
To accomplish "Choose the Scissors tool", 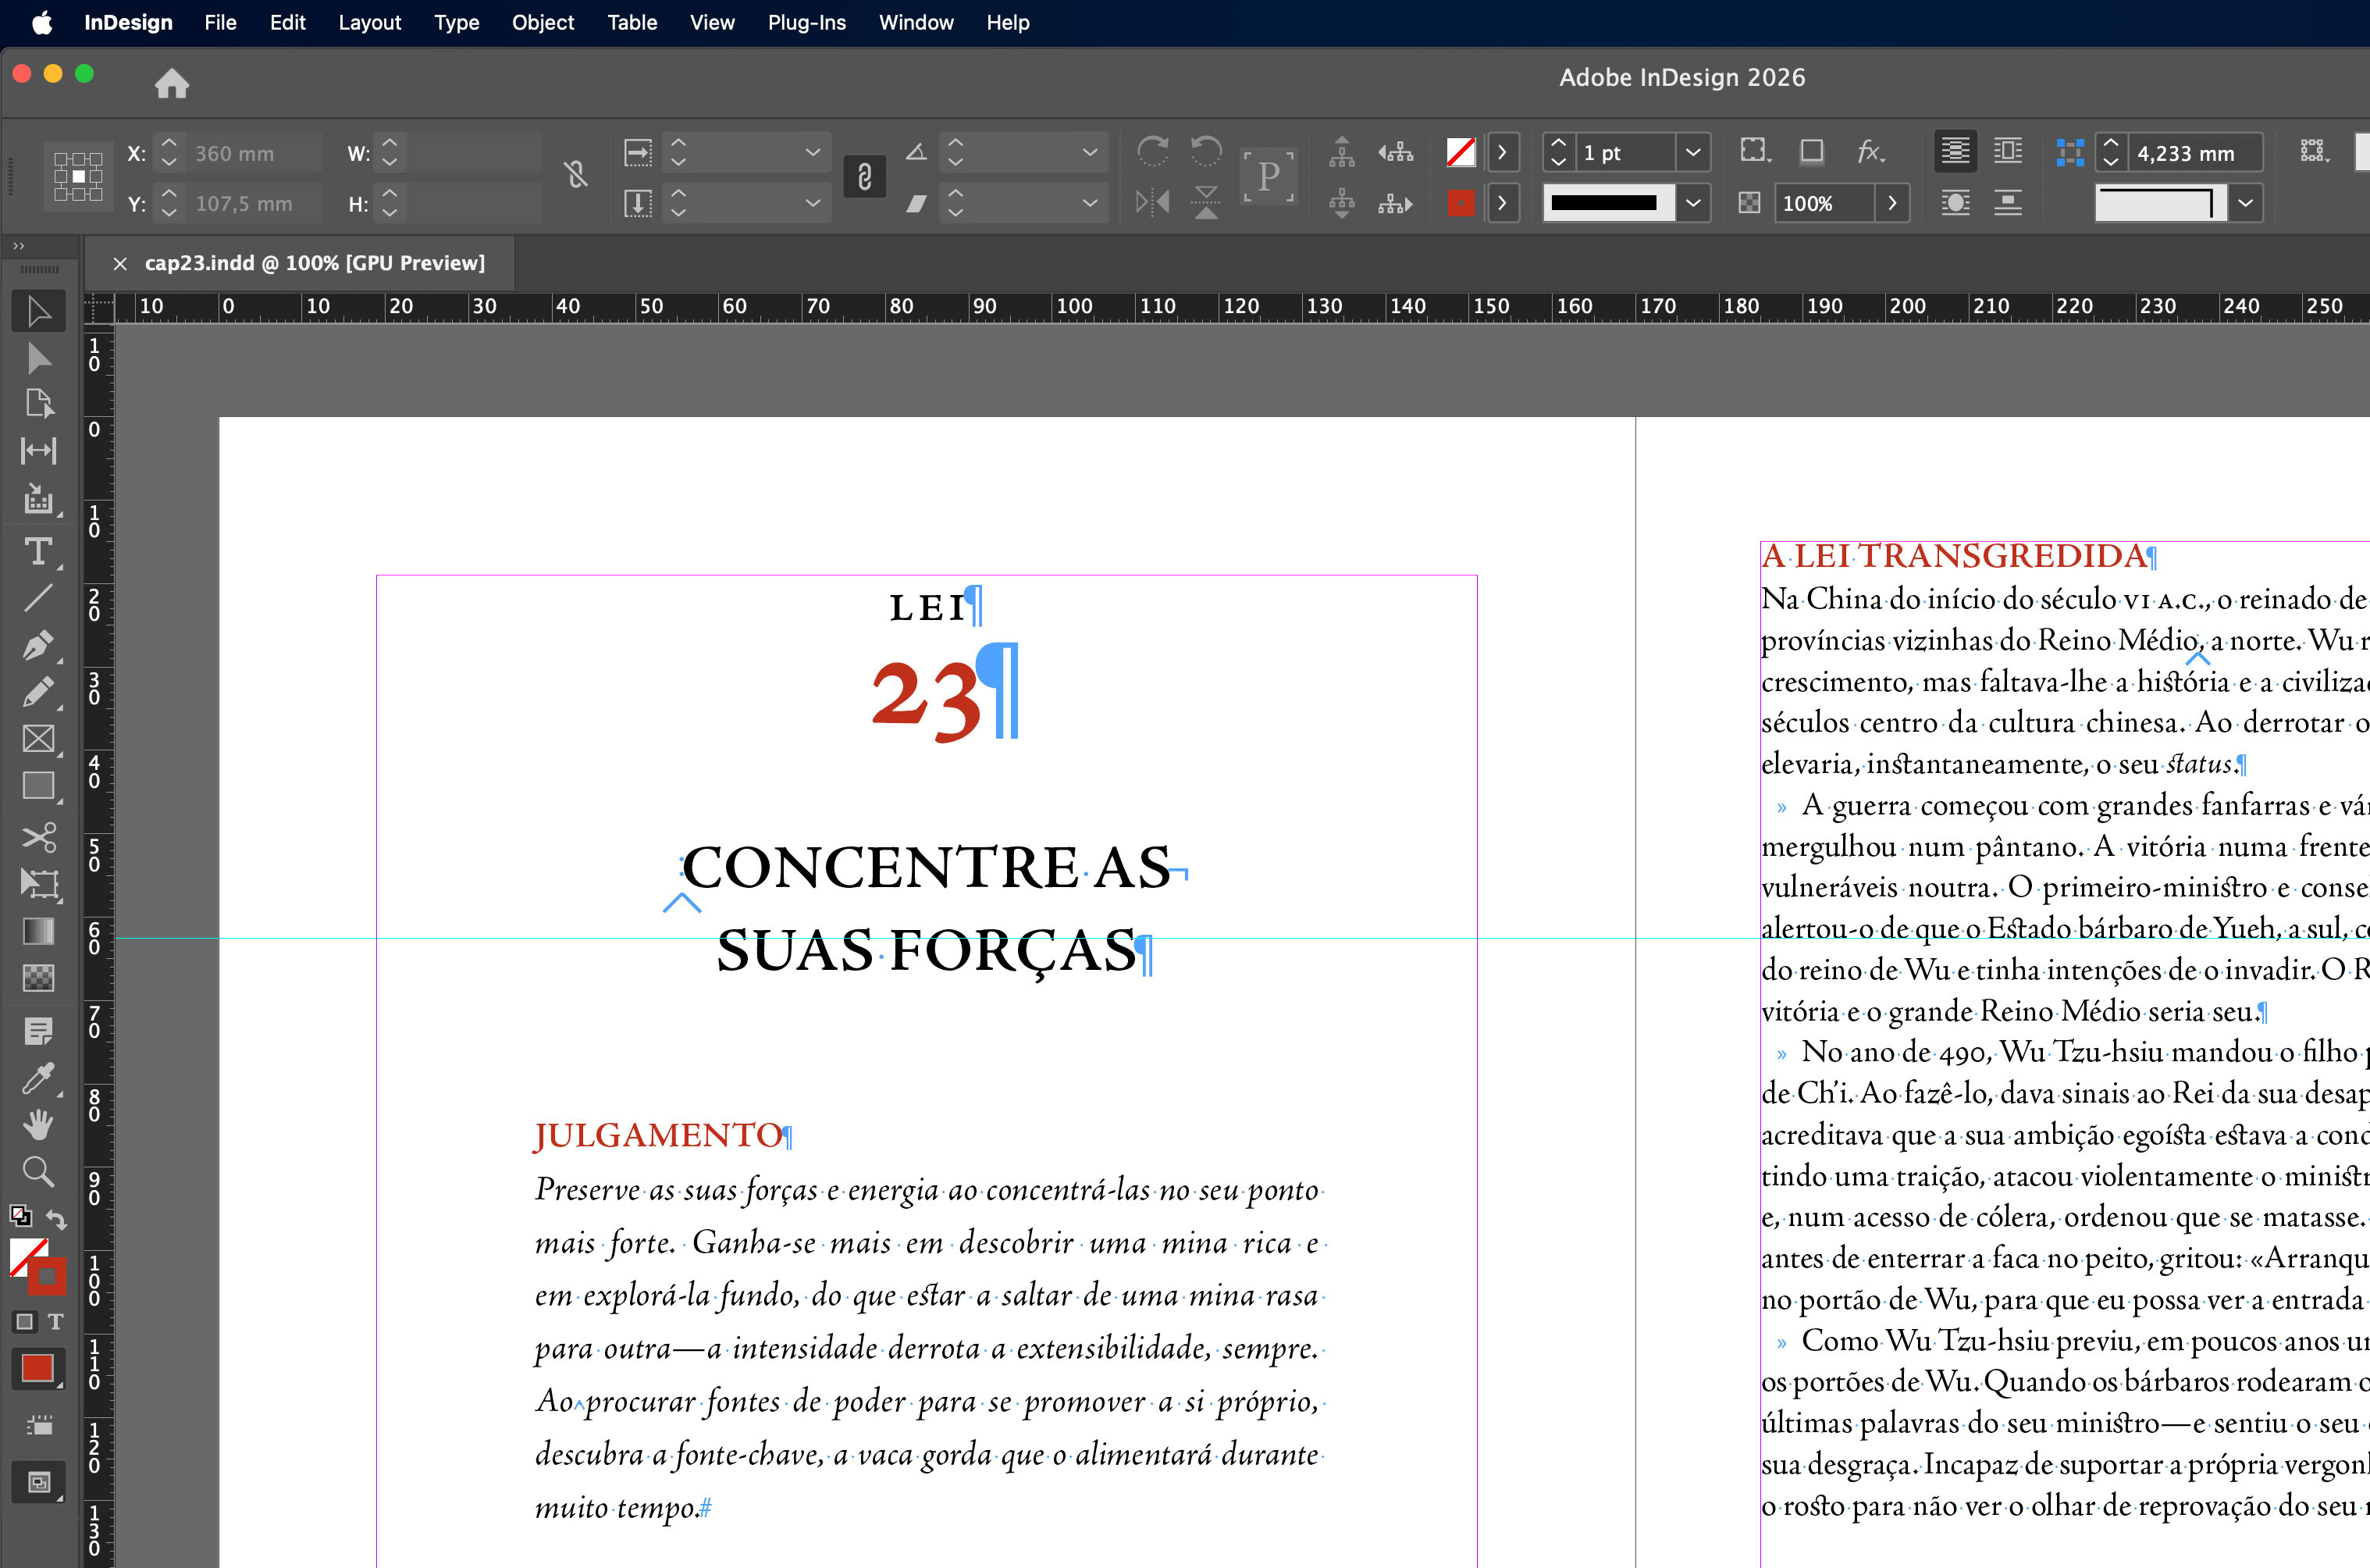I will click(38, 837).
